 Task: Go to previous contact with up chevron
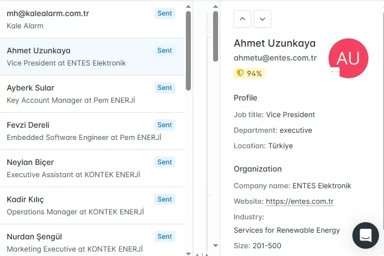tap(242, 18)
